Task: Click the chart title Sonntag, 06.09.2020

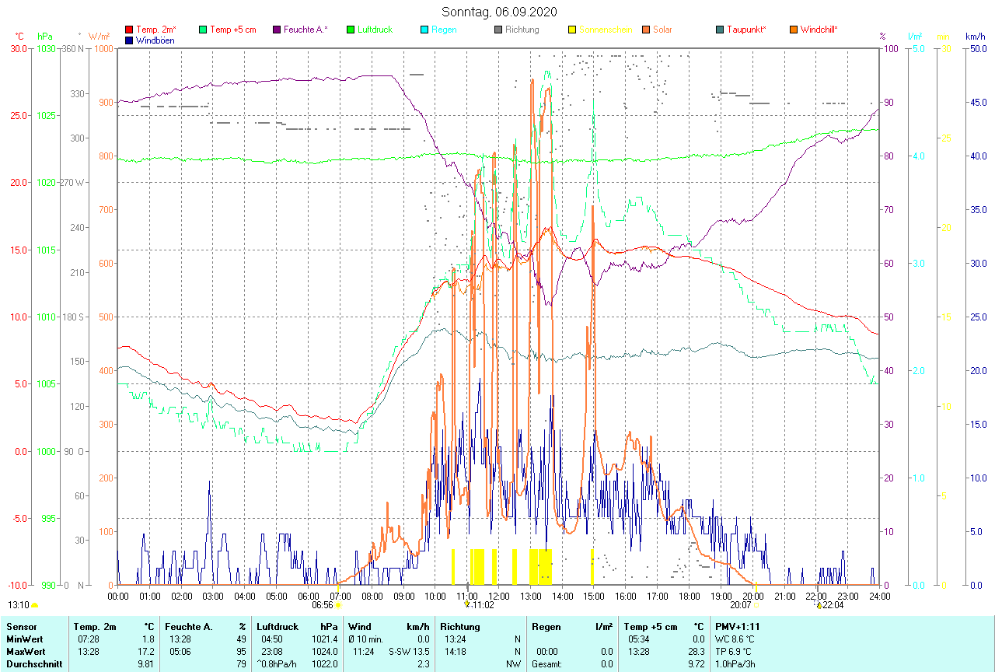Action: point(497,12)
